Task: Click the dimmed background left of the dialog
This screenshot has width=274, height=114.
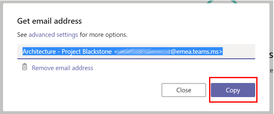Action: pyautogui.click(x=2, y=57)
